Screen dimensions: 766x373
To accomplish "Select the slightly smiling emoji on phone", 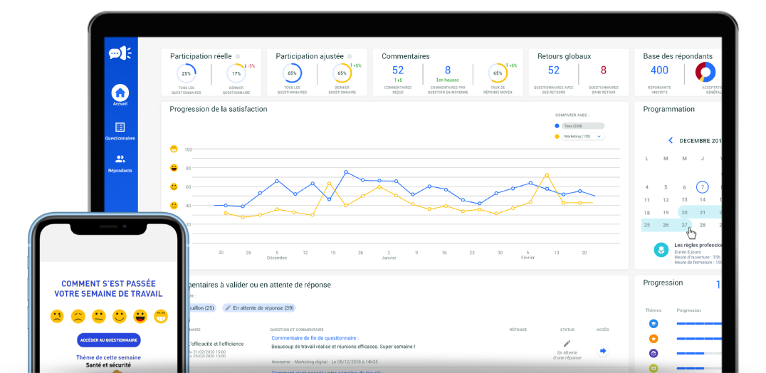I will coord(120,316).
